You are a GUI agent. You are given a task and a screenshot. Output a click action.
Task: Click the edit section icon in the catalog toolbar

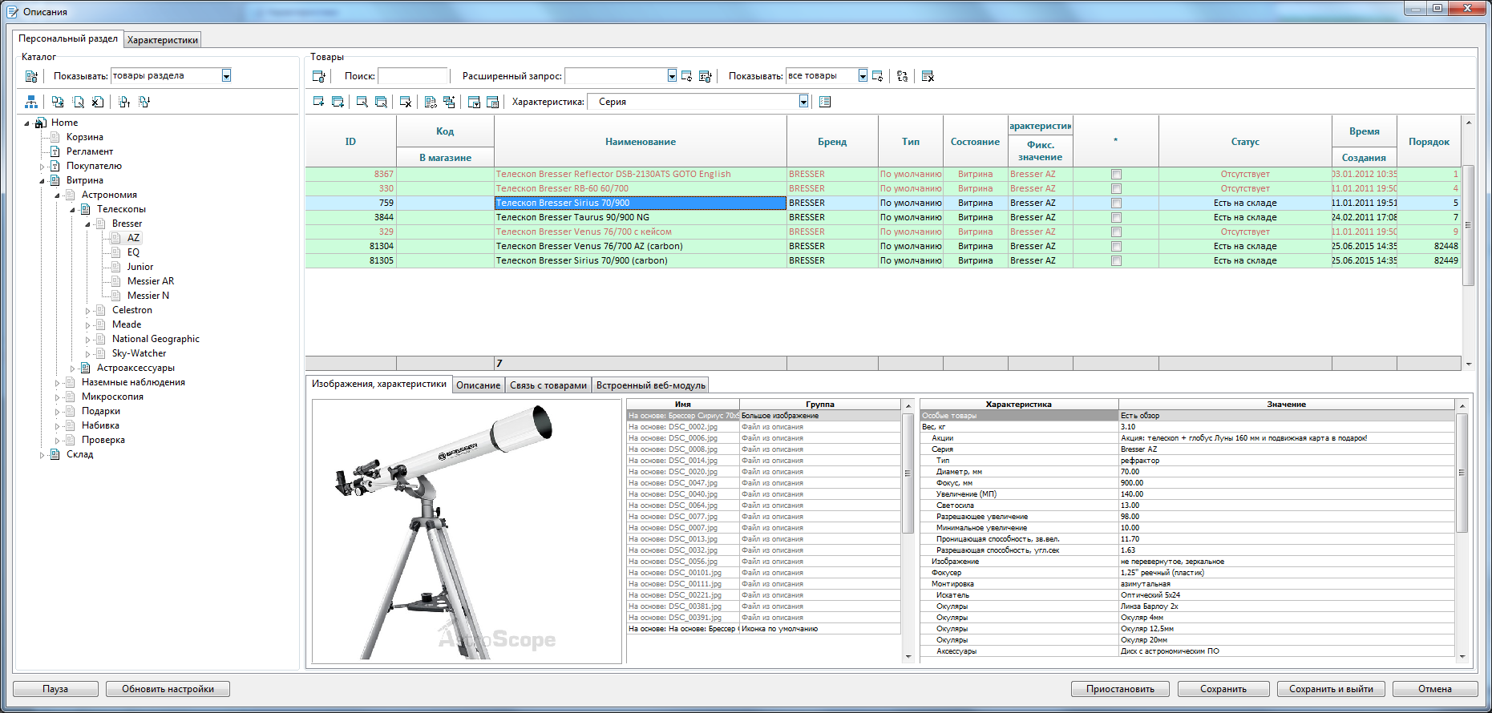[78, 102]
